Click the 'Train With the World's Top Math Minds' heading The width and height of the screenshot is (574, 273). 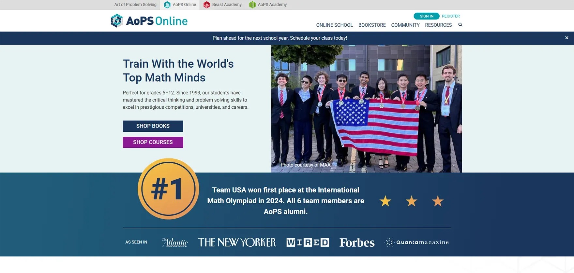click(x=178, y=71)
